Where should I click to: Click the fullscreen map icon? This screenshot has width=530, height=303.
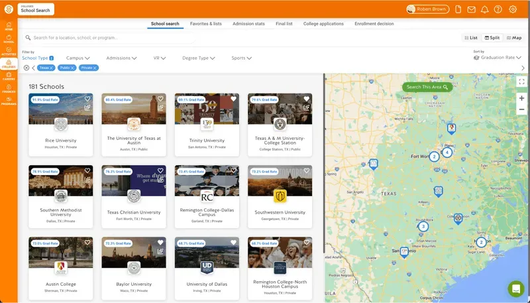[521, 82]
